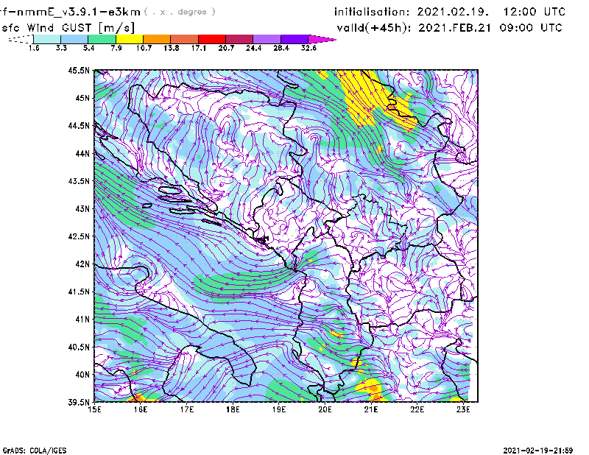Click the 16E longitude label
Viewport: 589px width, 455px height.
(x=141, y=409)
